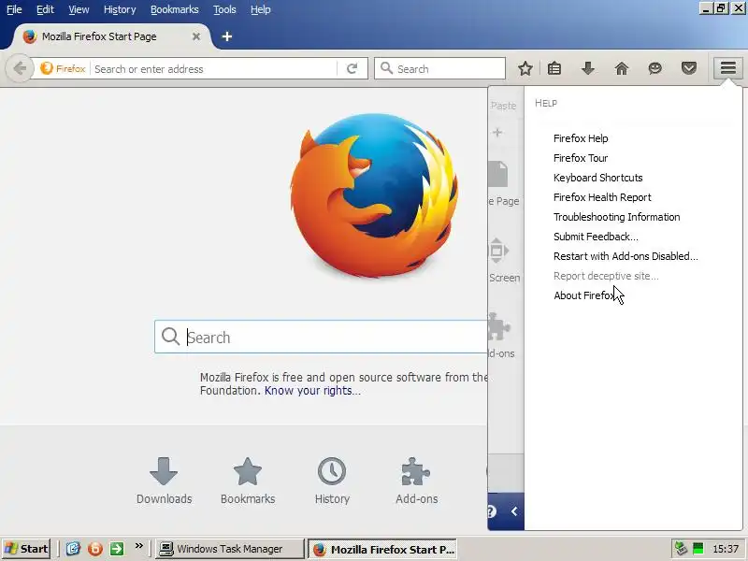The image size is (748, 561).
Task: Open the Help menu in menu bar
Action: pos(261,9)
